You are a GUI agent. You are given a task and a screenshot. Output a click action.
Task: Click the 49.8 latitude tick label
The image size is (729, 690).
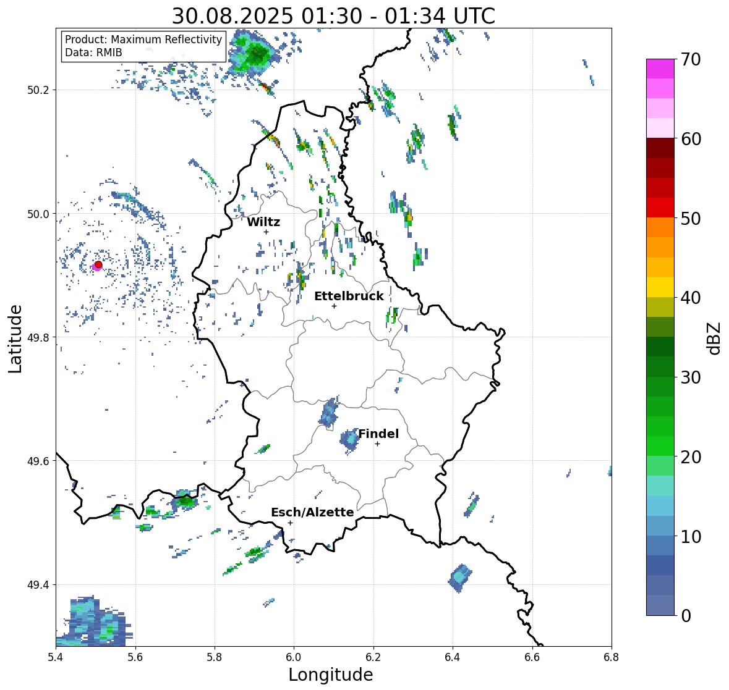(38, 337)
